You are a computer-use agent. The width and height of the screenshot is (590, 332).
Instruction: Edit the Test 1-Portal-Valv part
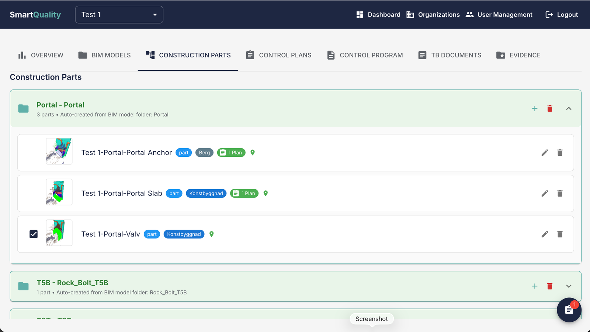(x=545, y=234)
